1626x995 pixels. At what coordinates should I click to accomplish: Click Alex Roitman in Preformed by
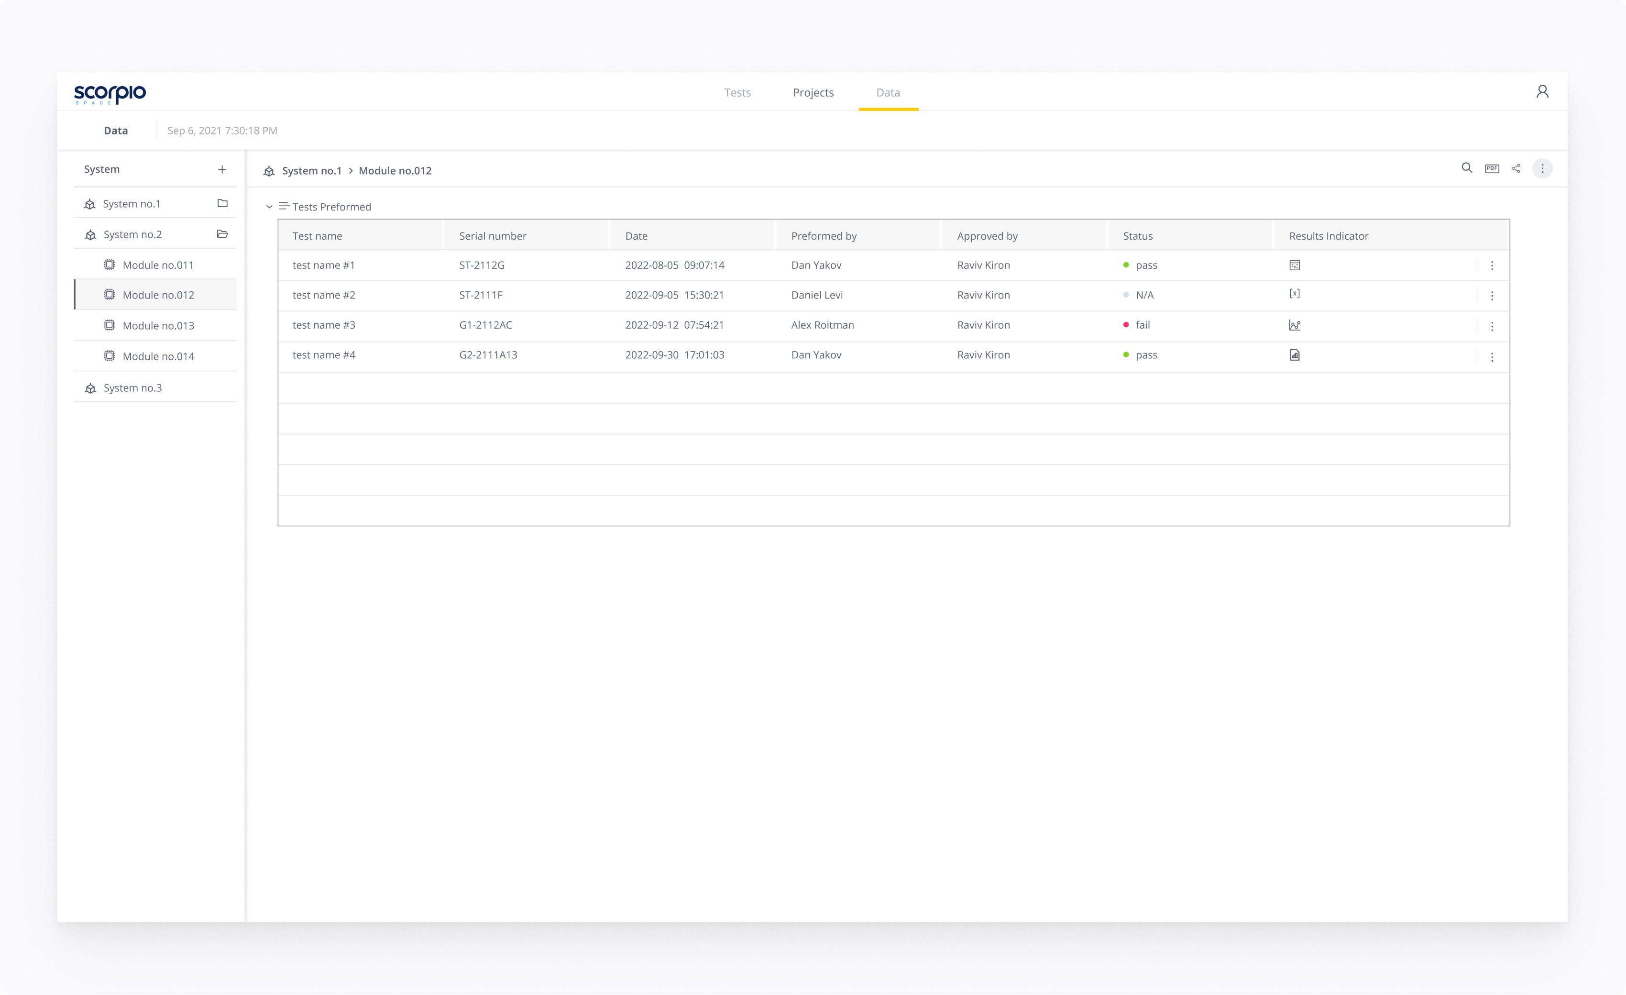click(822, 325)
